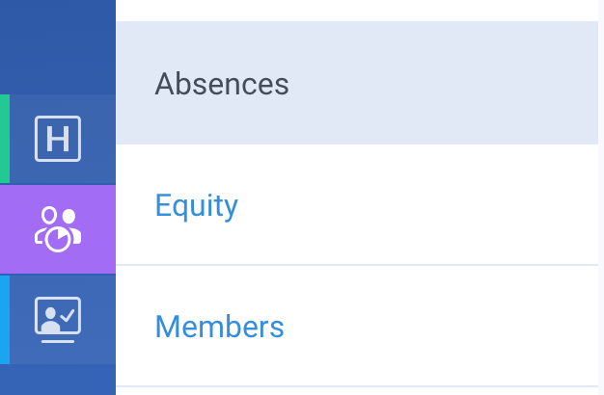The width and height of the screenshot is (604, 395).
Task: Open the Members link
Action: pyautogui.click(x=220, y=327)
